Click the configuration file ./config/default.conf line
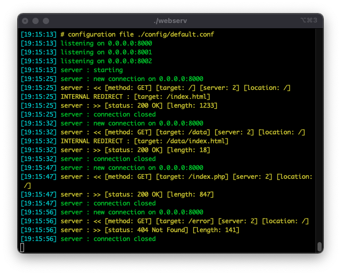Screen dimensions: 341x275 [x=117, y=35]
